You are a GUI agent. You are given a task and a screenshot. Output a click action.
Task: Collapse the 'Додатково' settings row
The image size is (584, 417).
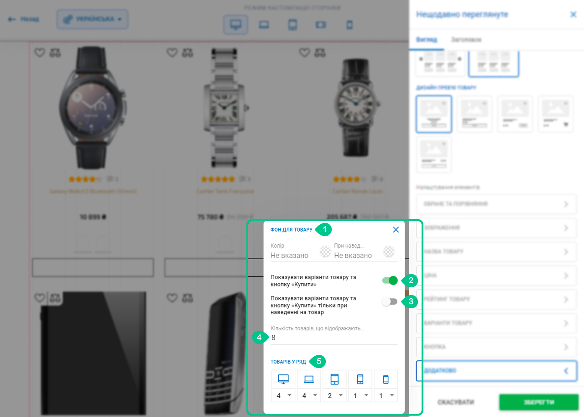[x=496, y=371]
